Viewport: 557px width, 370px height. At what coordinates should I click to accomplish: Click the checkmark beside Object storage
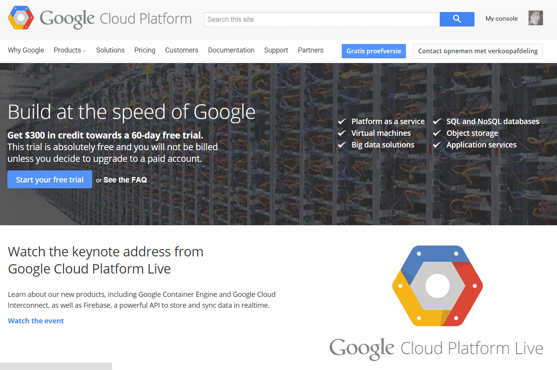click(x=437, y=133)
